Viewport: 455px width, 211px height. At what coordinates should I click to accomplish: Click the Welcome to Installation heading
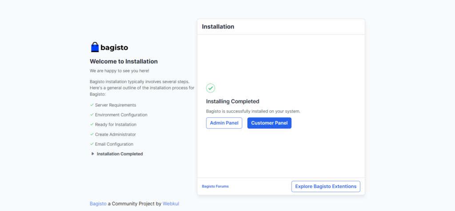124,61
